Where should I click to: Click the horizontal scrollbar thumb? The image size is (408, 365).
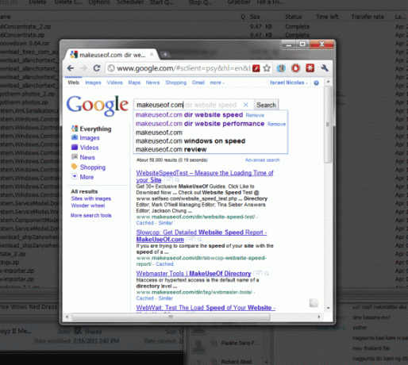[x=171, y=317]
